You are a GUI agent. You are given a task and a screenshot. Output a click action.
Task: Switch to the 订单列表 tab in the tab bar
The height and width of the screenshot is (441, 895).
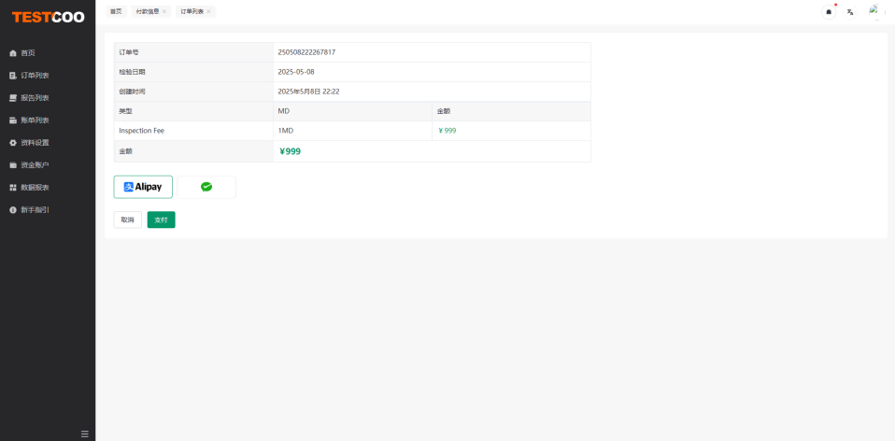[192, 11]
